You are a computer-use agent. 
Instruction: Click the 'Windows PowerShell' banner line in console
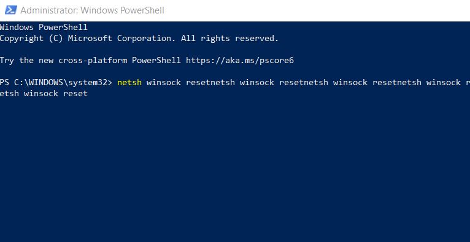coord(44,27)
